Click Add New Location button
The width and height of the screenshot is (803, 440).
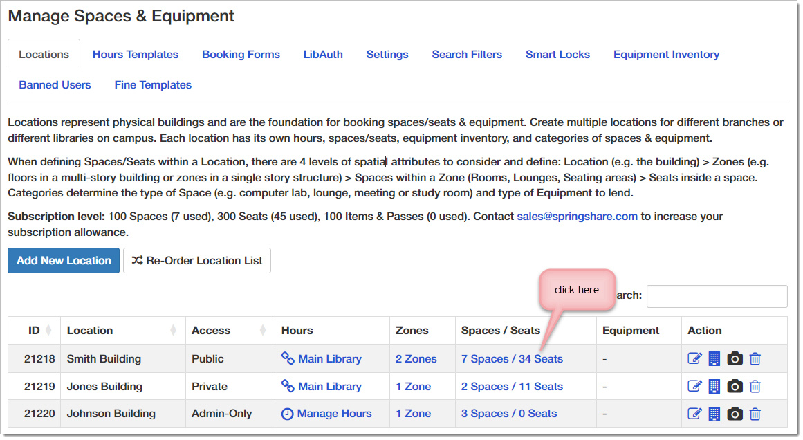64,261
